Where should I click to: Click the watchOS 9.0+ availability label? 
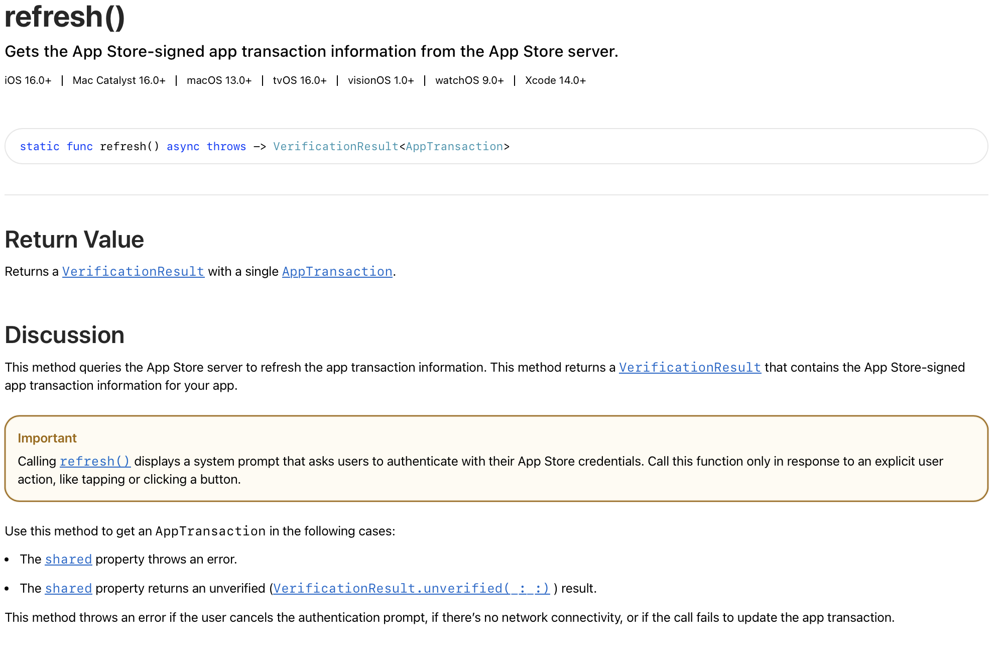coord(469,80)
